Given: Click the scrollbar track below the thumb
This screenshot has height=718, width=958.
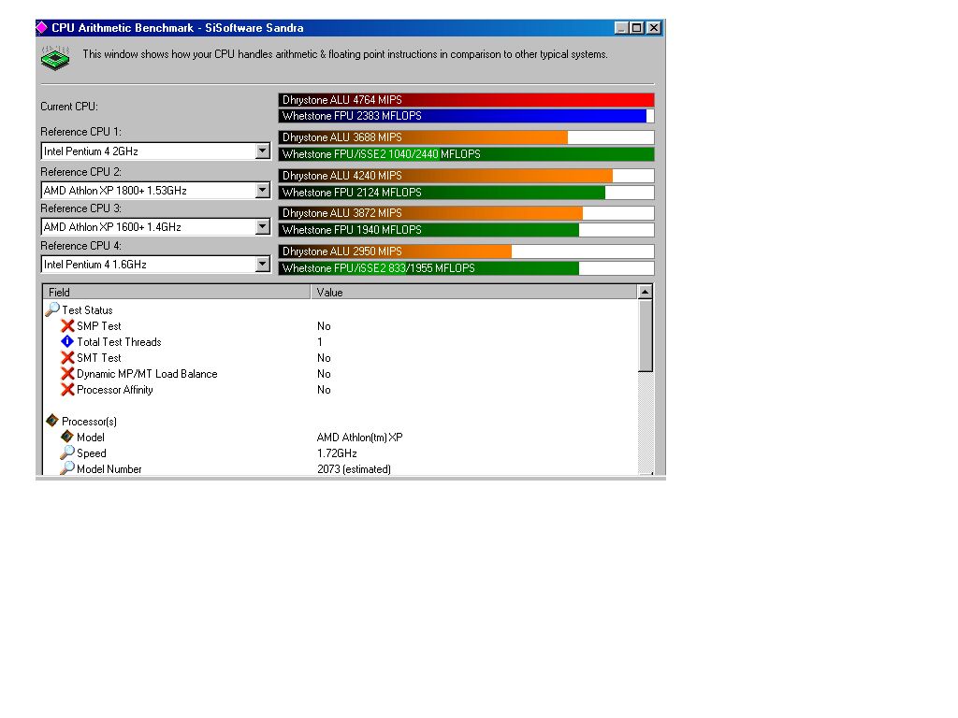Looking at the screenshot, I should click(x=646, y=422).
